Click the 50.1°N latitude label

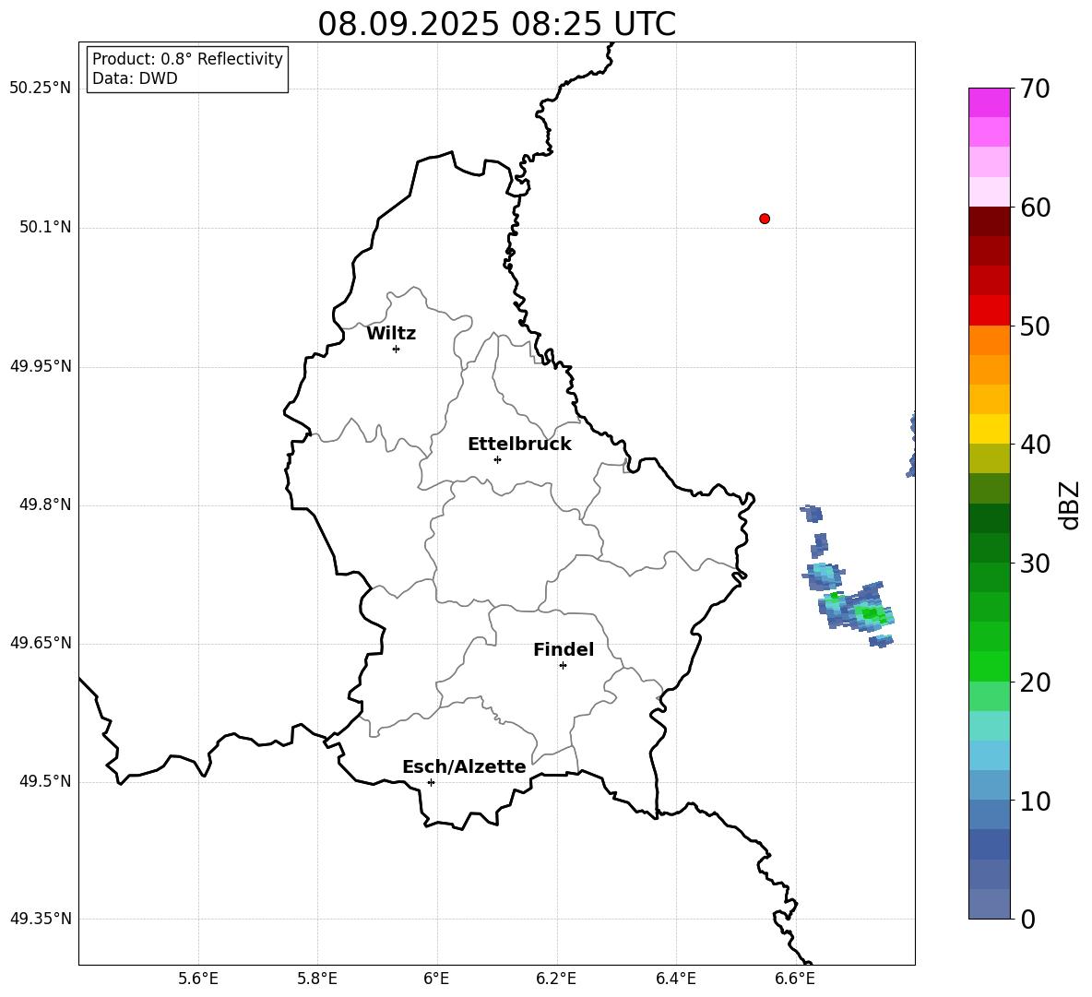(x=45, y=227)
